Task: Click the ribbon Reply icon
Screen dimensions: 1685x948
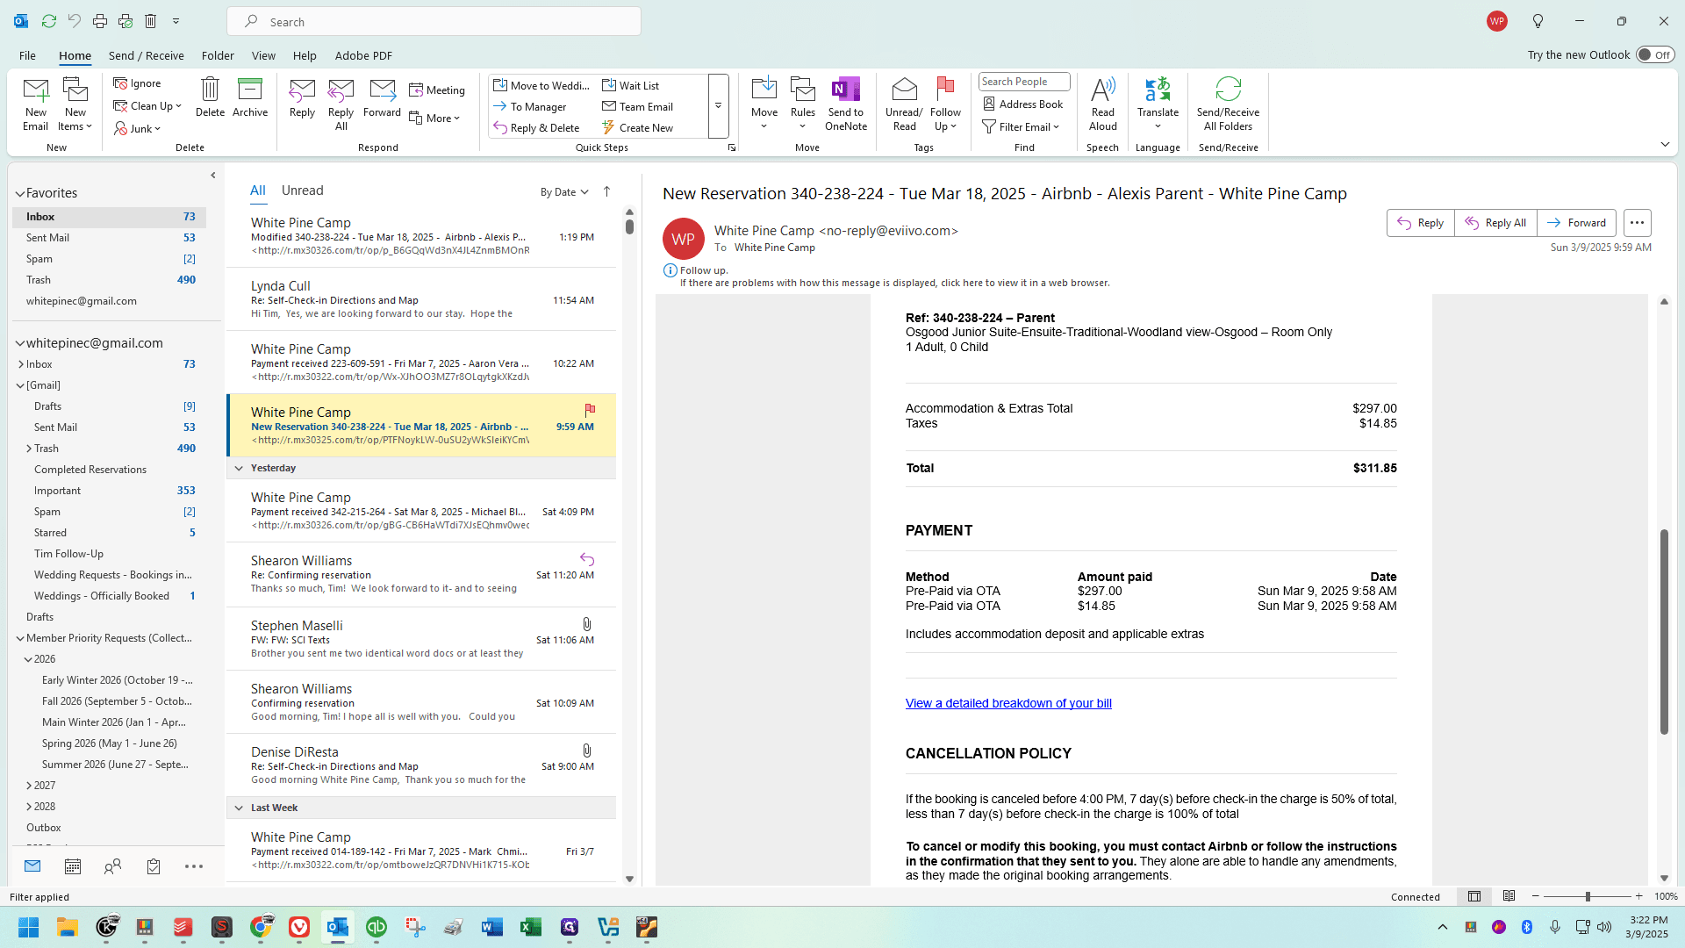Action: point(302,97)
